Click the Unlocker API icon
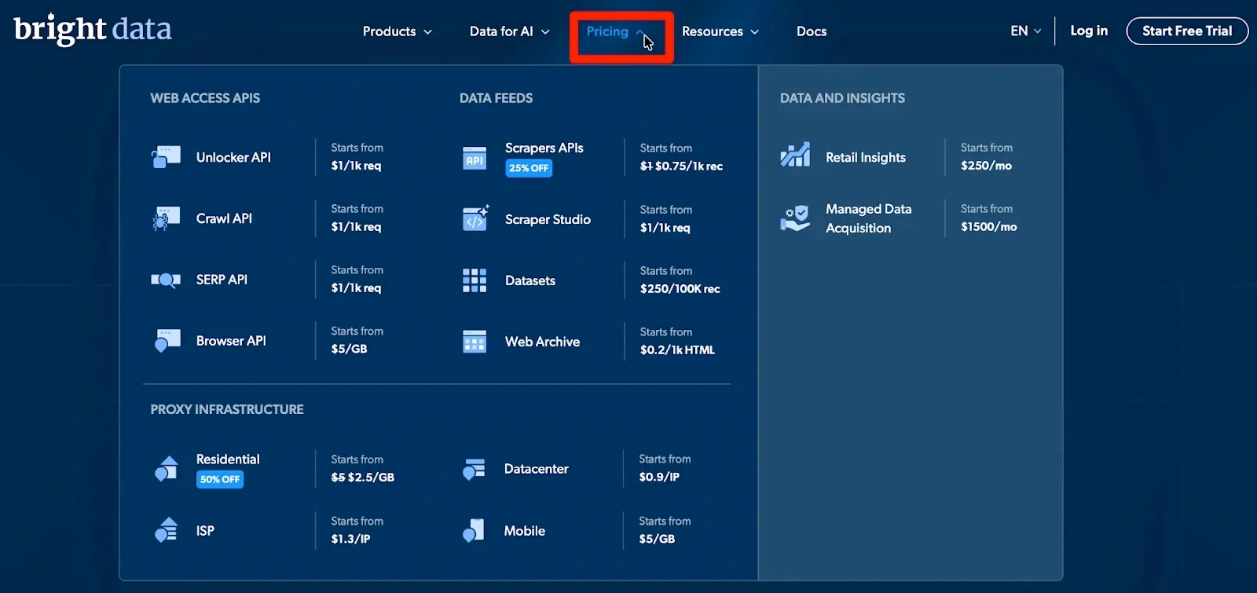 [x=166, y=157]
